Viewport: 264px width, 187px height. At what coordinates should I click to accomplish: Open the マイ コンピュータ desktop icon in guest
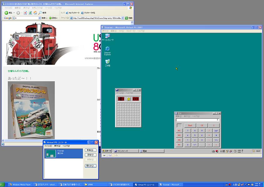(x=108, y=37)
